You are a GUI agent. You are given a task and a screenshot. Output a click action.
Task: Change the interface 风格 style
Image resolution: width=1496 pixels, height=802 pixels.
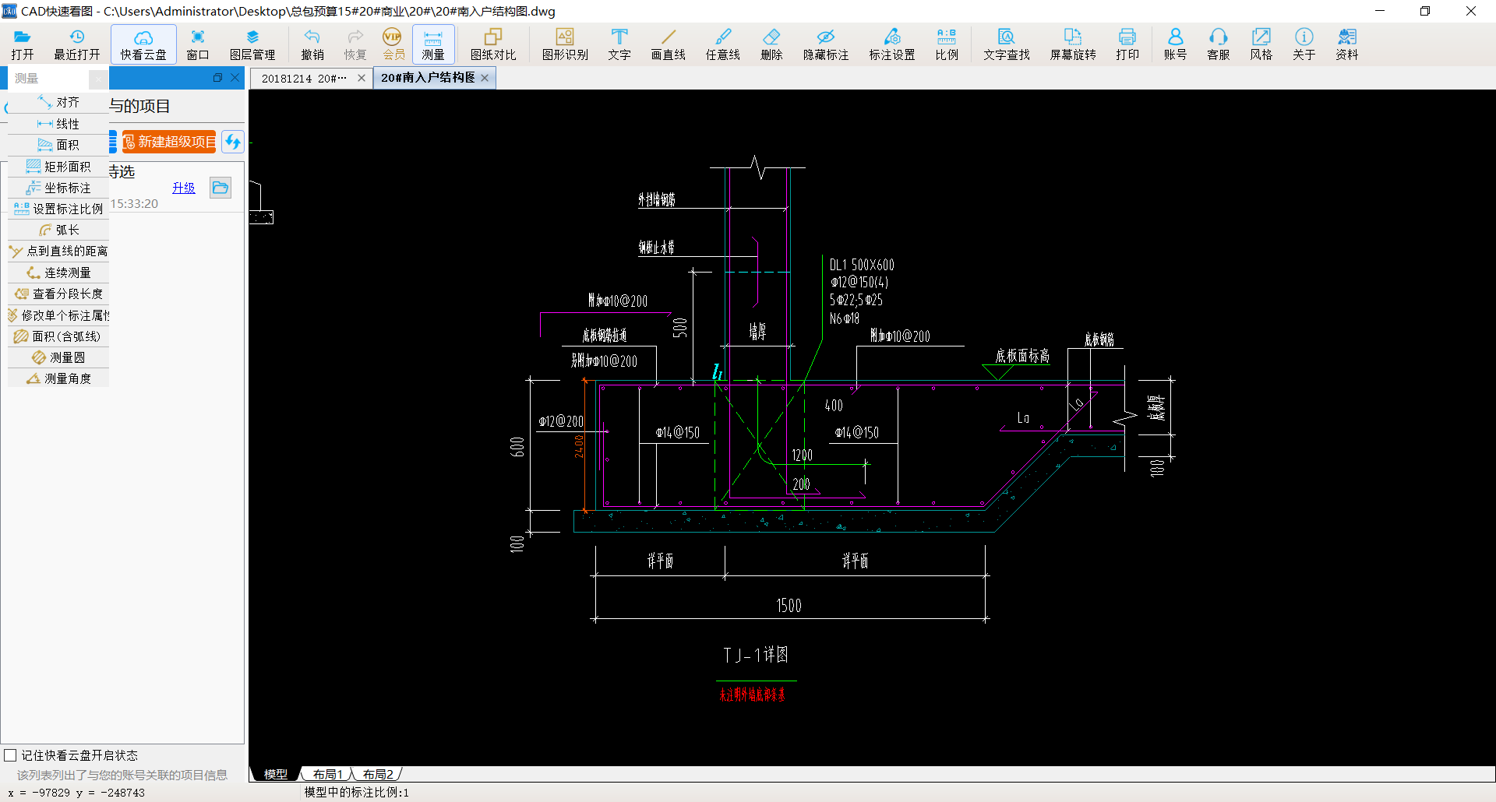tap(1261, 44)
